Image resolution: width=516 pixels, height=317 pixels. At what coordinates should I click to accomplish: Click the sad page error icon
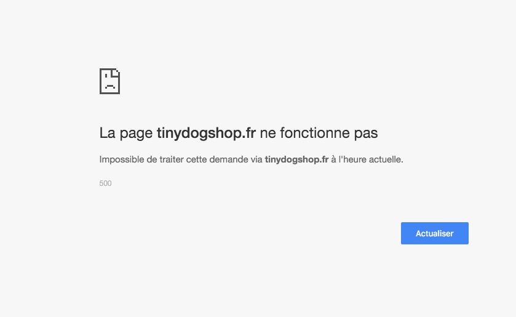click(109, 81)
